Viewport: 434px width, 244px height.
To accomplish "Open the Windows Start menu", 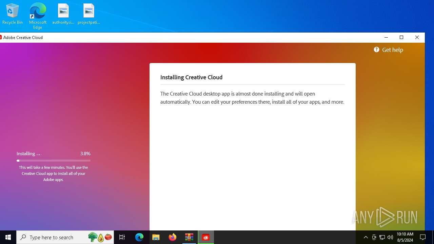I will 8,237.
